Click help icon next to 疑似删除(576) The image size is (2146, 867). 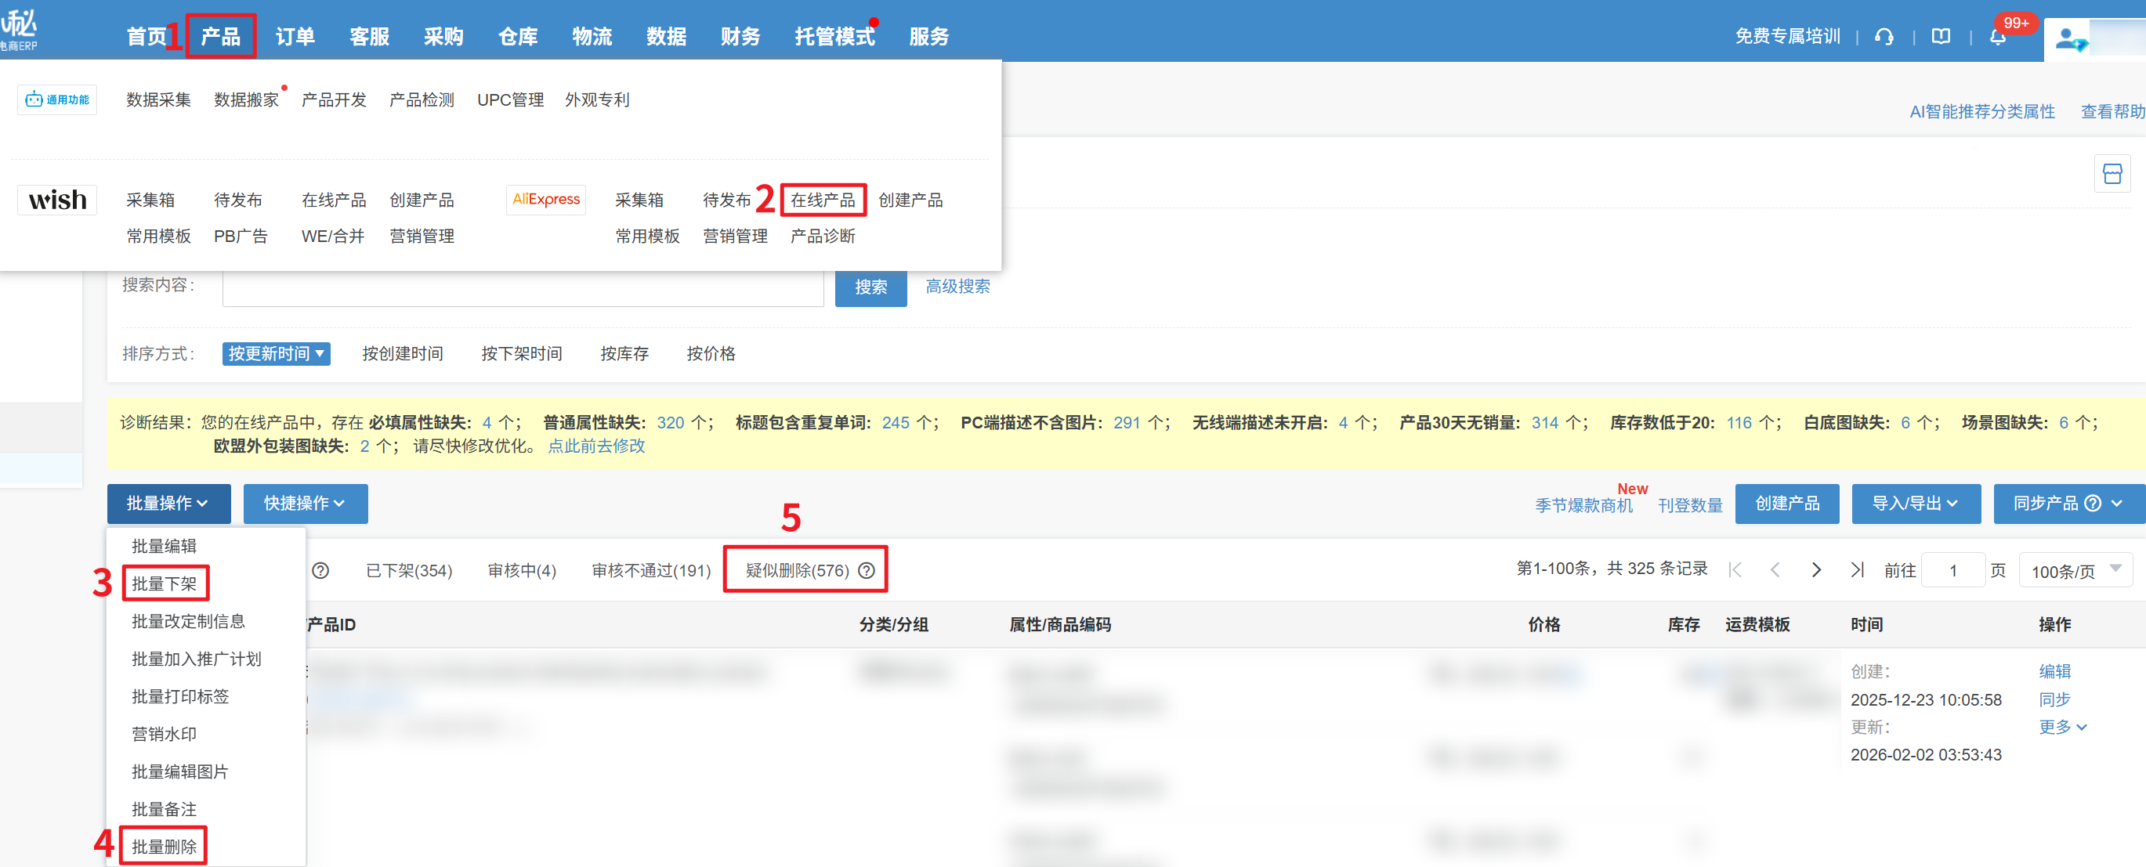pos(867,570)
